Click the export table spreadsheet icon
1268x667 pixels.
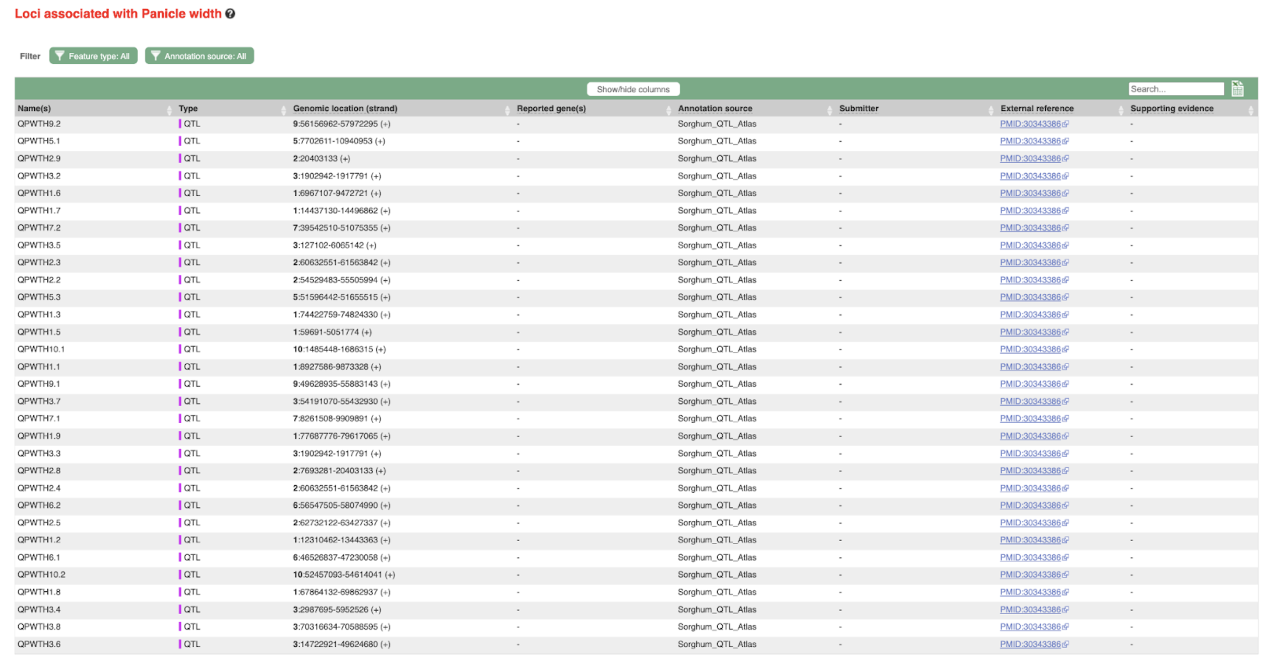[x=1237, y=89]
